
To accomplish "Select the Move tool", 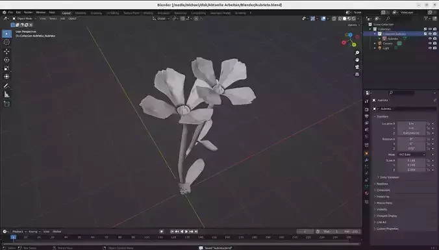I will point(6,51).
